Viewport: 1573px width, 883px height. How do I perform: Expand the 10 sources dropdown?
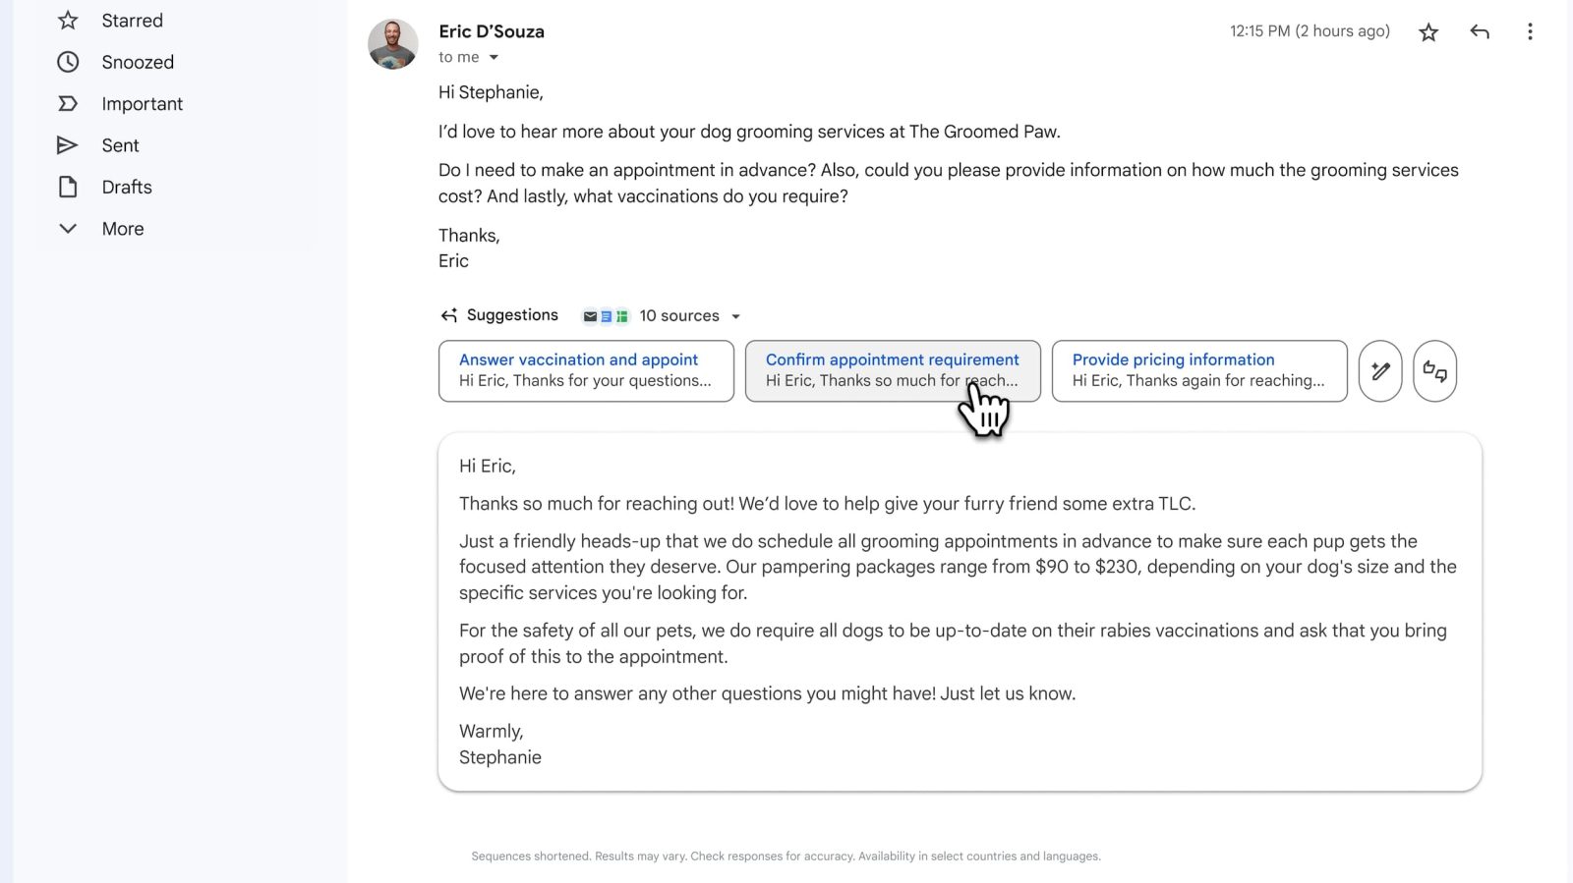pos(735,316)
